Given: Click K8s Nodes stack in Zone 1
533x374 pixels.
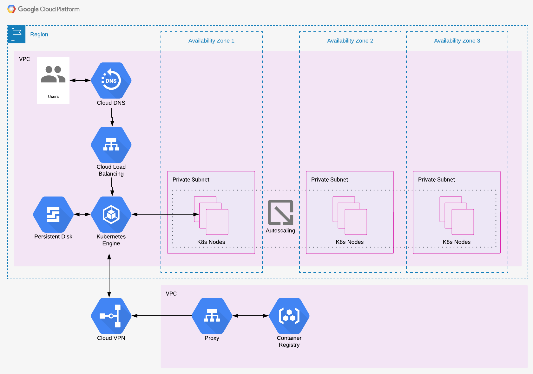Looking at the screenshot, I should pyautogui.click(x=211, y=216).
